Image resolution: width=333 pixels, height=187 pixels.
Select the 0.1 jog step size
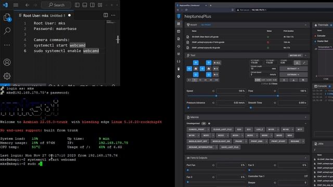[189, 80]
